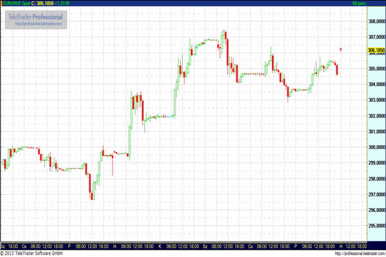Click the TeleTrader Professional watermark logo

click(36, 17)
